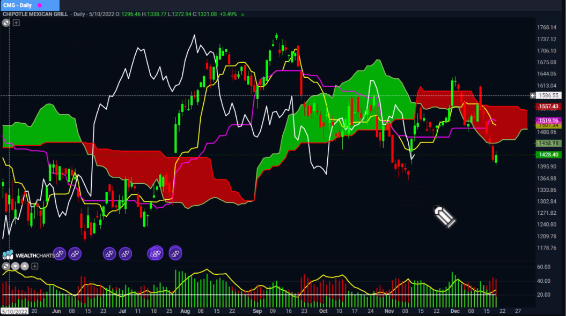This screenshot has width=566, height=316.
Task: Click the Sep label on the time axis
Action: pos(258,311)
